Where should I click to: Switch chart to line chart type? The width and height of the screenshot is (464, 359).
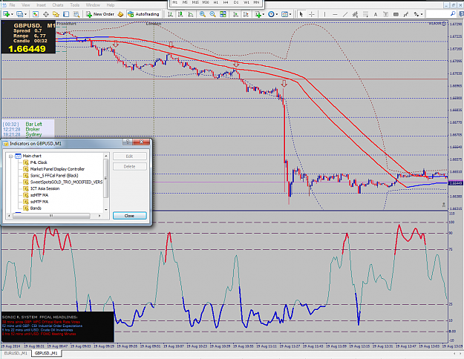[x=191, y=14]
